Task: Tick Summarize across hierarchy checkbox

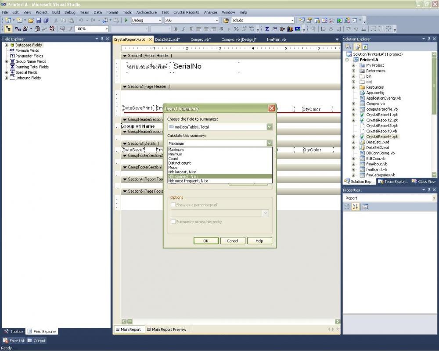Action: (173, 222)
